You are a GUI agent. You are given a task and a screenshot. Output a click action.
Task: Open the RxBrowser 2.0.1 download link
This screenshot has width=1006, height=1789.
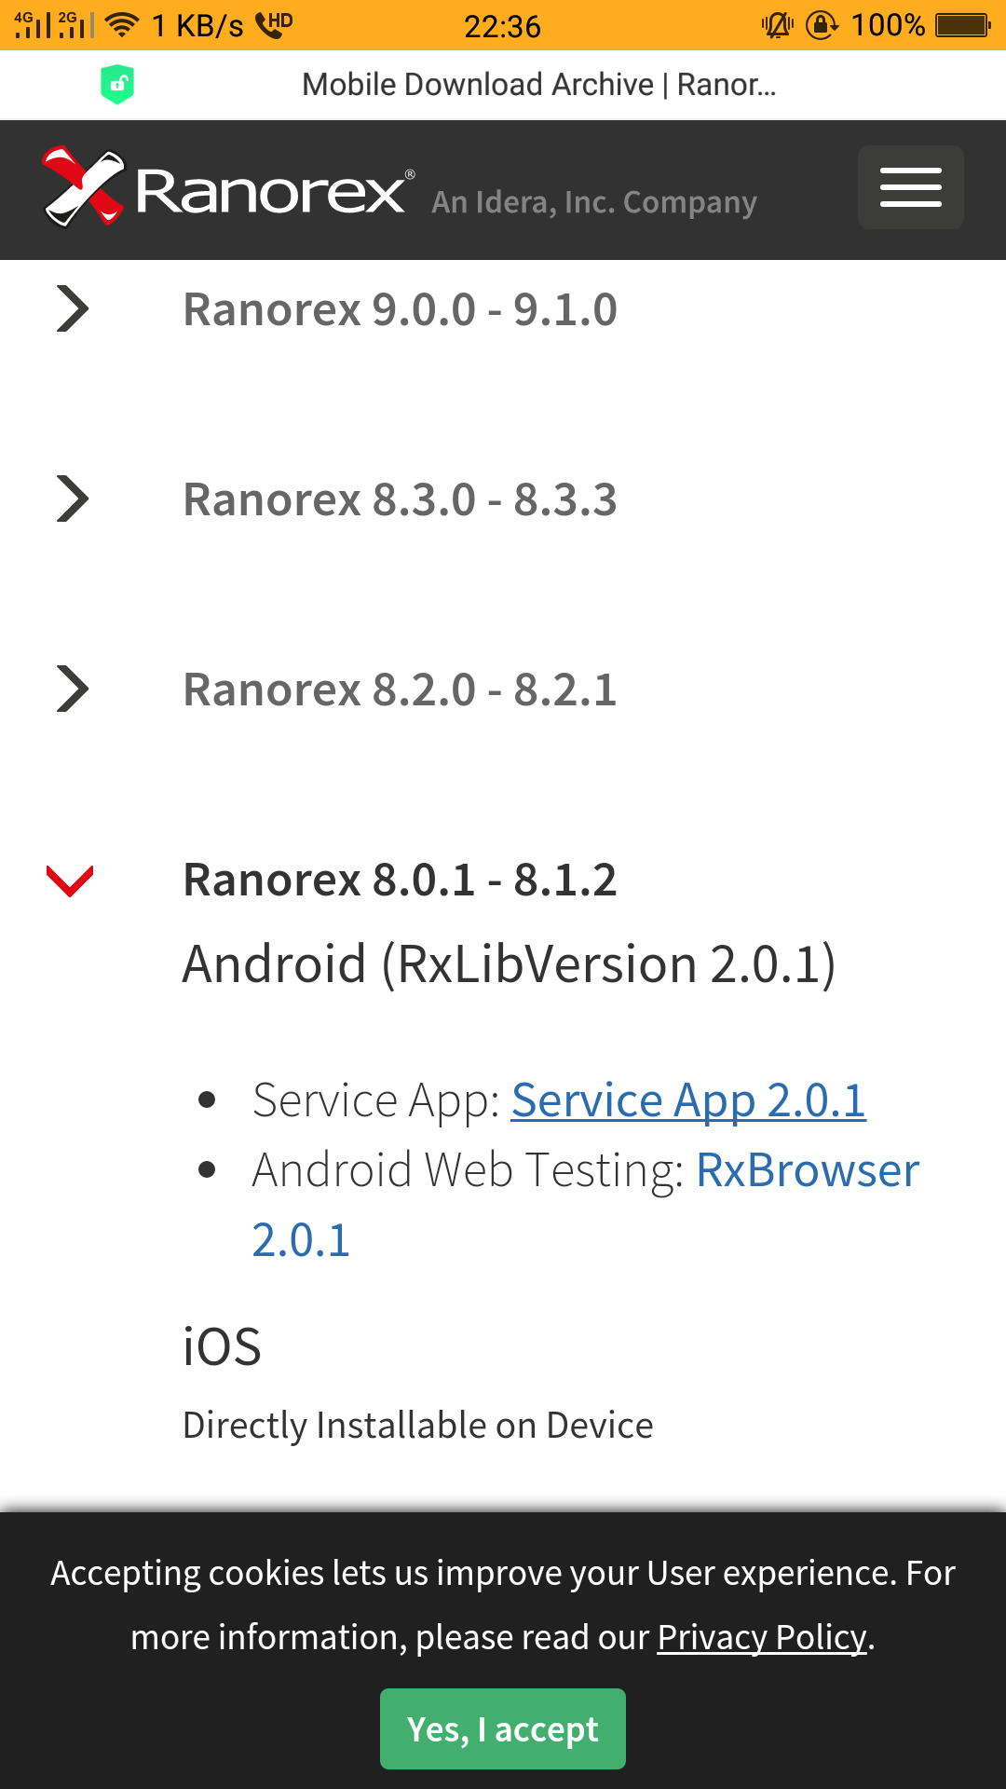click(807, 1170)
